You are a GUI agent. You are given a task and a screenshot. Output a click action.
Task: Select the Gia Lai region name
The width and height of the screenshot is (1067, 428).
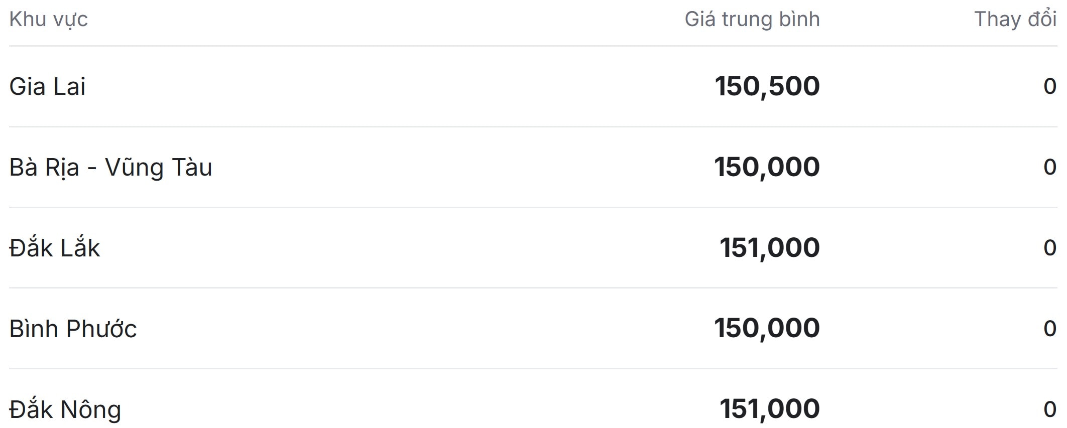click(48, 86)
